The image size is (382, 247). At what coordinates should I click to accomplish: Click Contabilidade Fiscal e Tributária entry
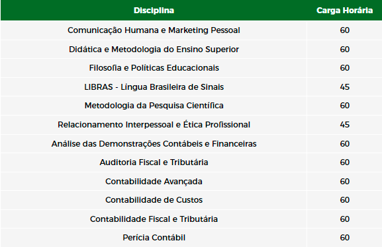tap(154, 219)
